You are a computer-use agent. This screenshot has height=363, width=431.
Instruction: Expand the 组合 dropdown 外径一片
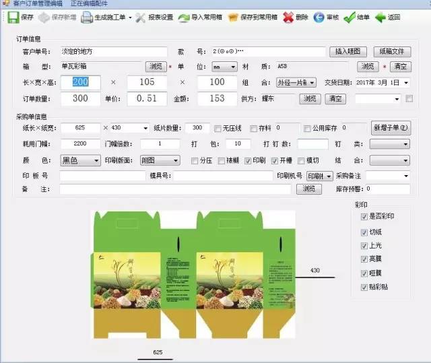312,82
